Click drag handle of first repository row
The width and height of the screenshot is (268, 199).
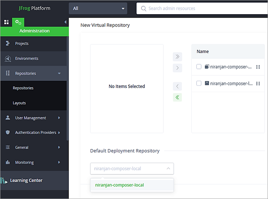[258, 67]
